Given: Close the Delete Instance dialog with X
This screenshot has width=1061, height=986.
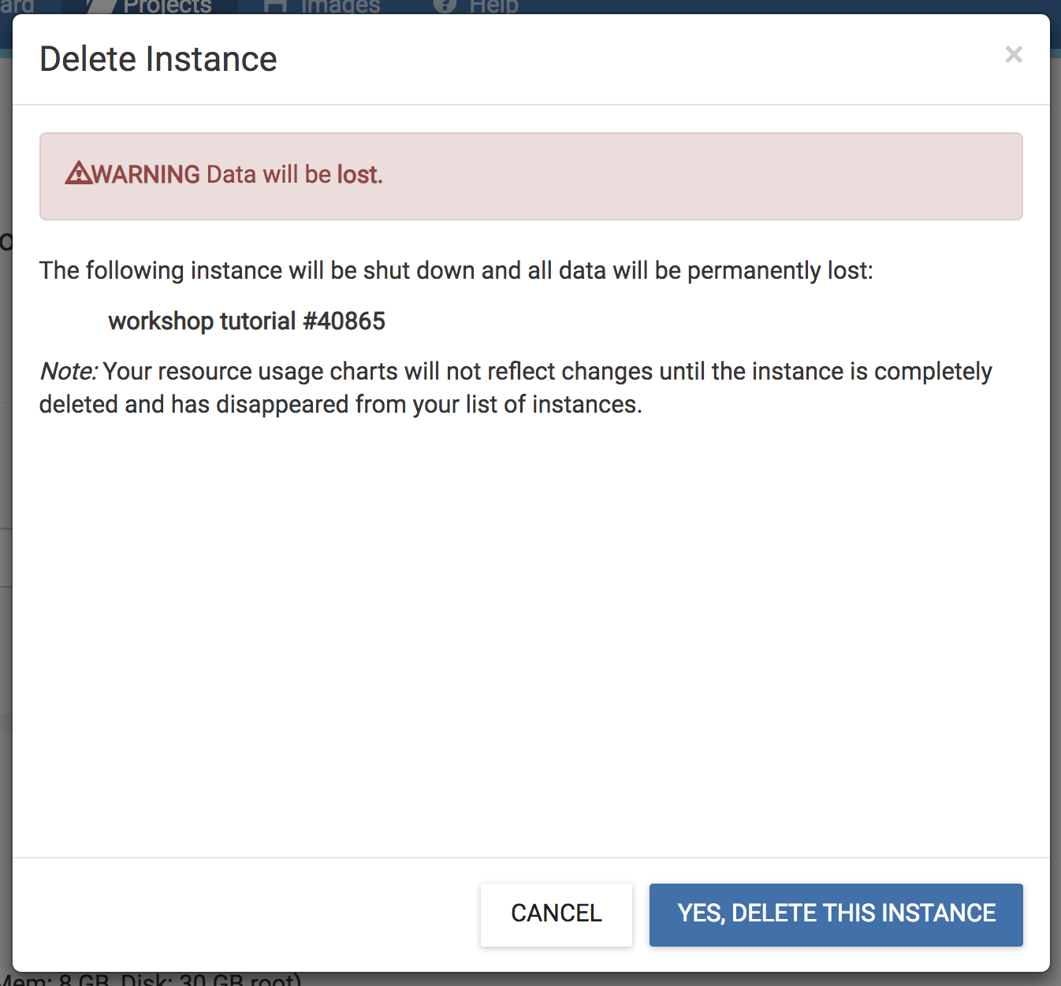Looking at the screenshot, I should (x=1014, y=54).
